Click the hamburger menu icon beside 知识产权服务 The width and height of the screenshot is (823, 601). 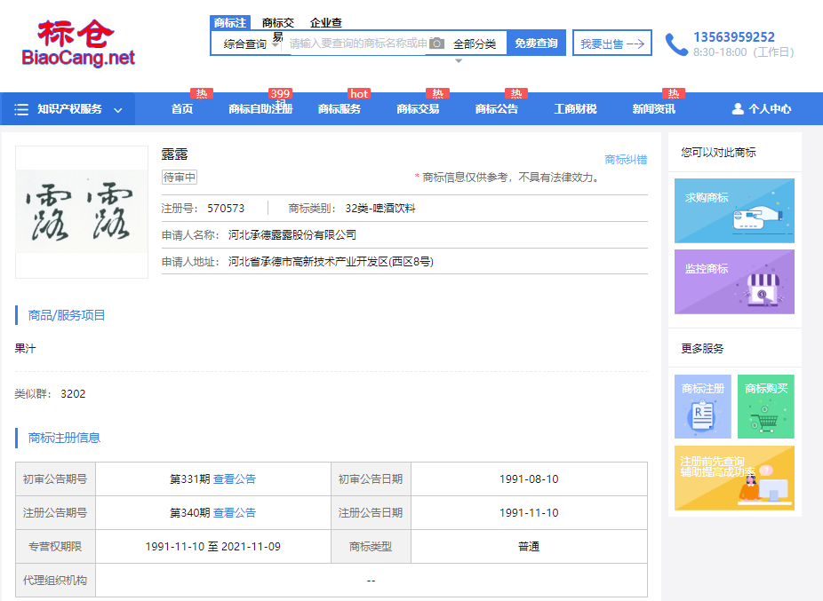pos(21,109)
